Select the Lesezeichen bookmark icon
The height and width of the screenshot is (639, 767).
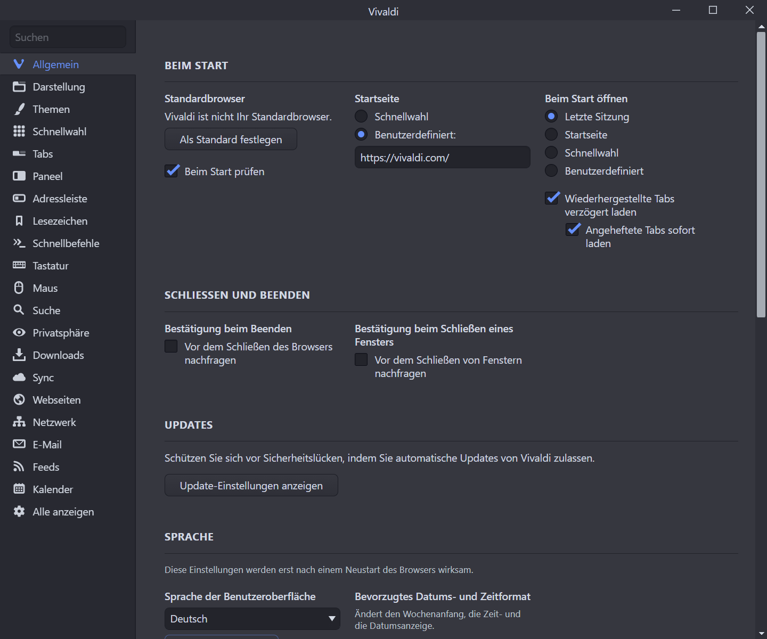pos(19,221)
